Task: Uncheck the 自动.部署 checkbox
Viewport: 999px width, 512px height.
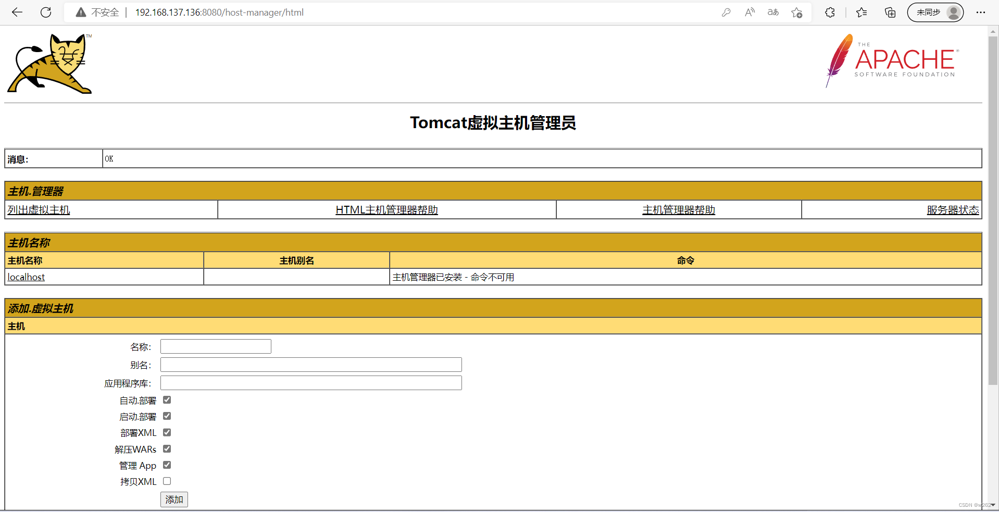Action: (167, 400)
